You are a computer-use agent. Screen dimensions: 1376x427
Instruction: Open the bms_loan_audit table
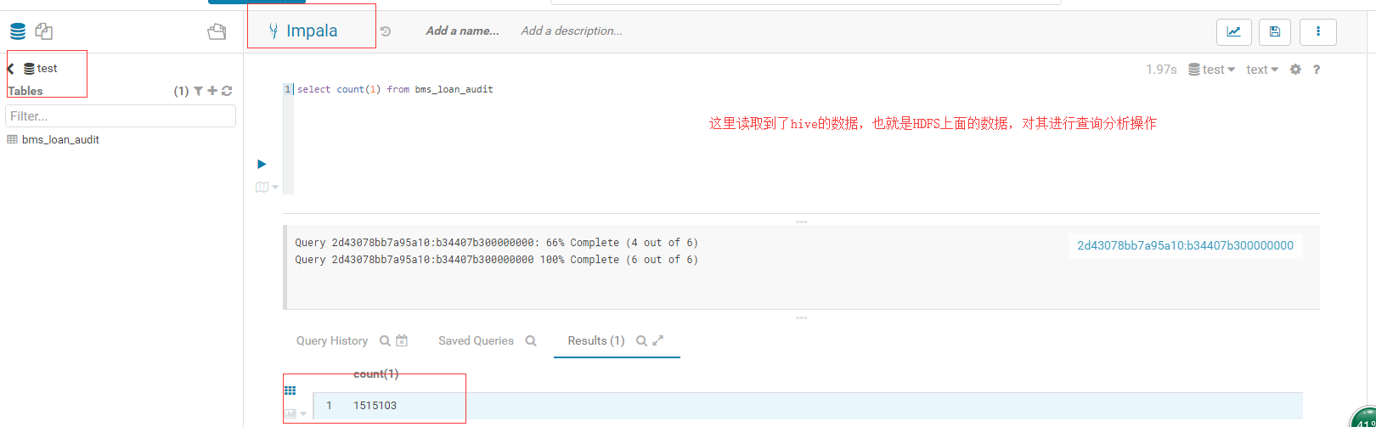(x=60, y=139)
